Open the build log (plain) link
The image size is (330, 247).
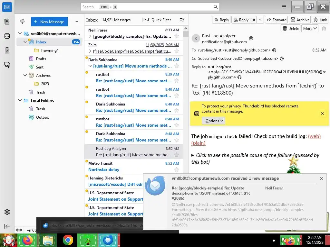point(198,143)
